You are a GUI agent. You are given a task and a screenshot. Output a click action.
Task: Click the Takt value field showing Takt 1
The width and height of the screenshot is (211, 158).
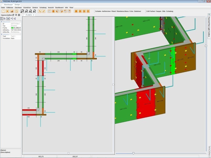pos(16,36)
